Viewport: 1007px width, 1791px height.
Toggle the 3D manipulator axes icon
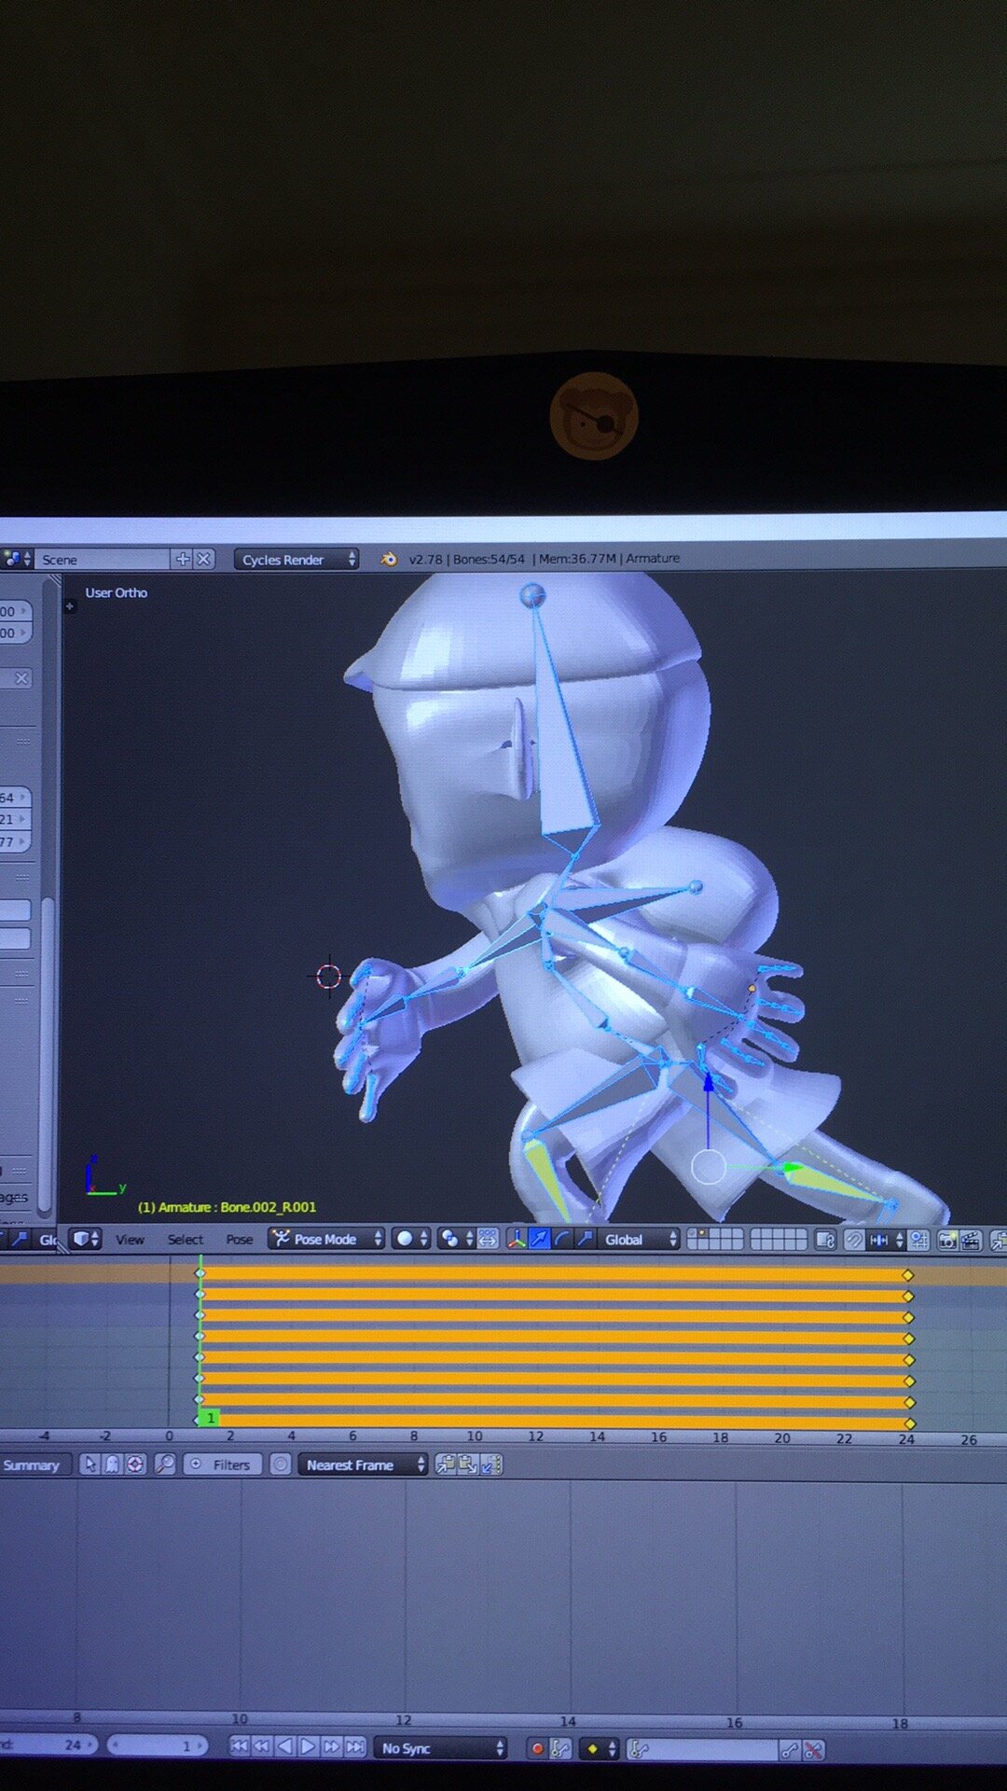tap(516, 1239)
